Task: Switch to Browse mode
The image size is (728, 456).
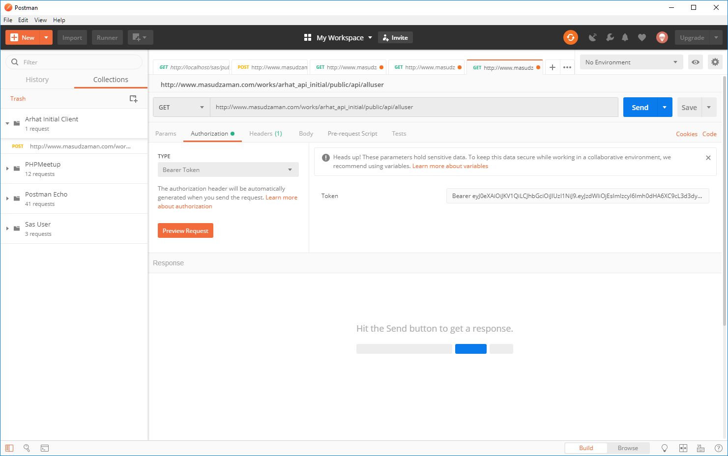Action: tap(628, 448)
